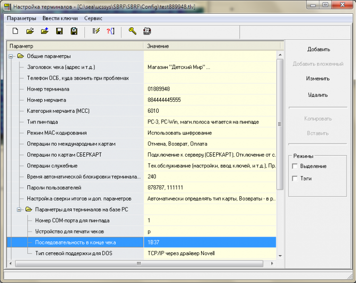Screen dimensions: 356x283
Task: Select the Номер терминала row
Action: click(x=48, y=89)
